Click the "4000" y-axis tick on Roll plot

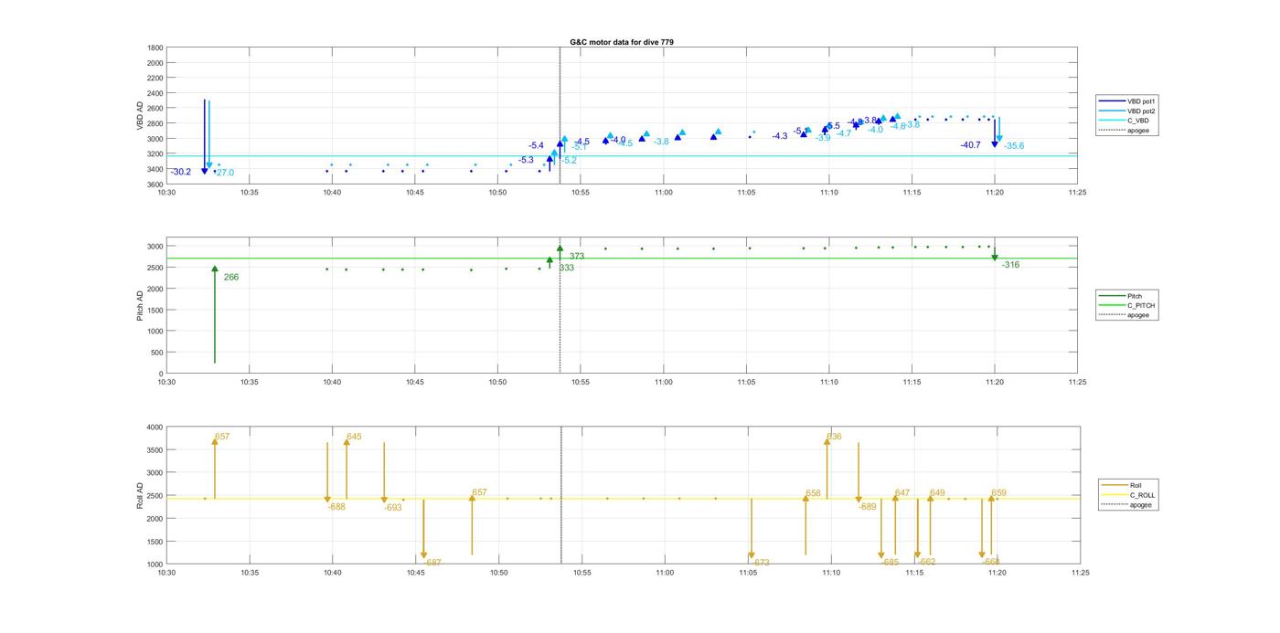155,427
